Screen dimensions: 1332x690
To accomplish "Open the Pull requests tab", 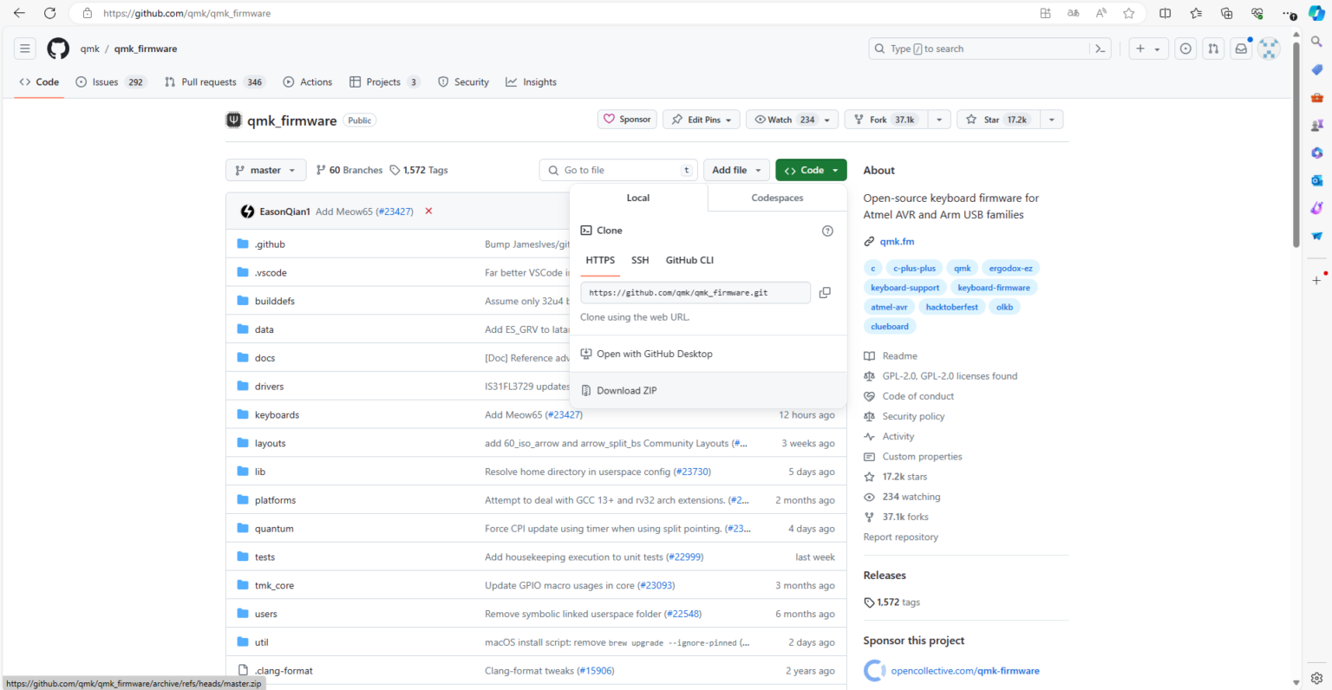I will [208, 82].
